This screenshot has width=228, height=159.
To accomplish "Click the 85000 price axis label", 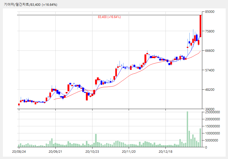I will (210, 12).
